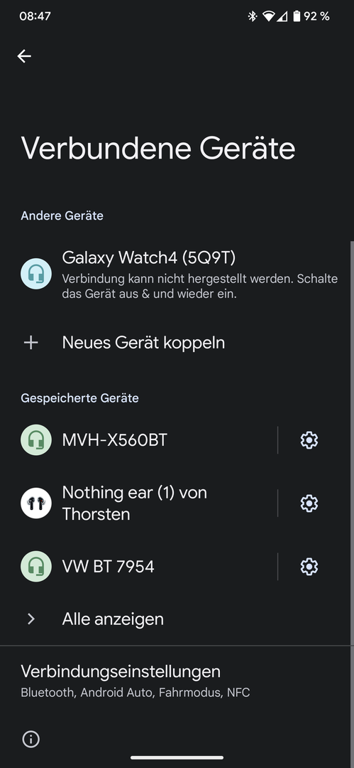Tap the plus icon for pairing
The width and height of the screenshot is (354, 768).
pos(31,343)
